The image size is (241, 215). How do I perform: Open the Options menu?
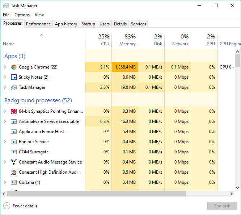(22, 15)
